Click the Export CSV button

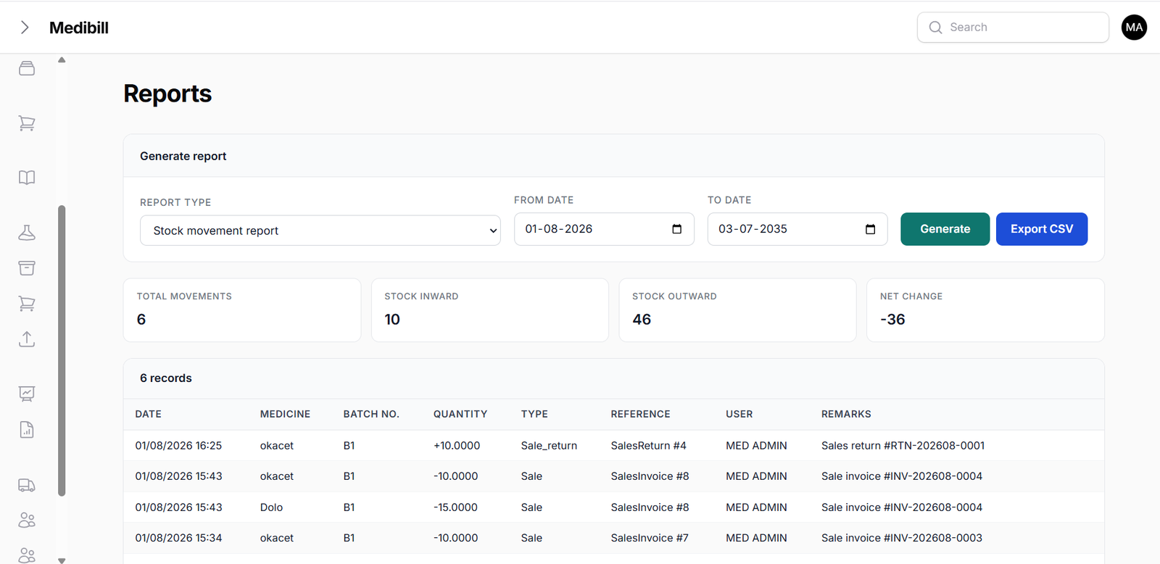[1041, 229]
